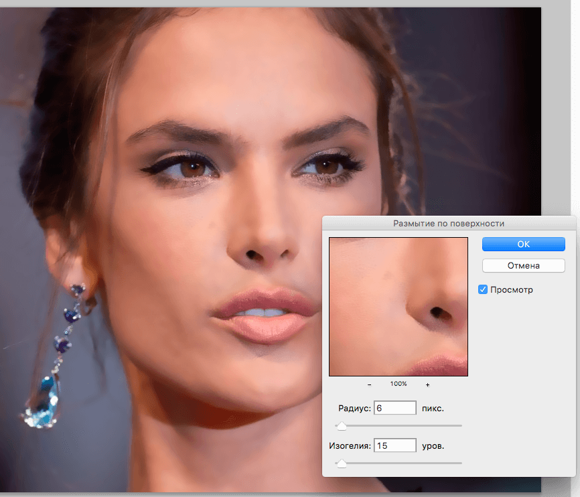Click the dialog title Размытие по поверхности
Viewport: 580px width, 497px height.
[x=449, y=224]
